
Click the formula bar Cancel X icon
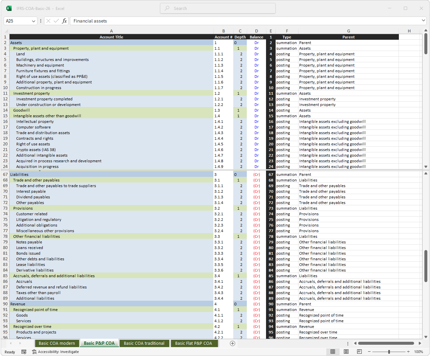pos(48,21)
